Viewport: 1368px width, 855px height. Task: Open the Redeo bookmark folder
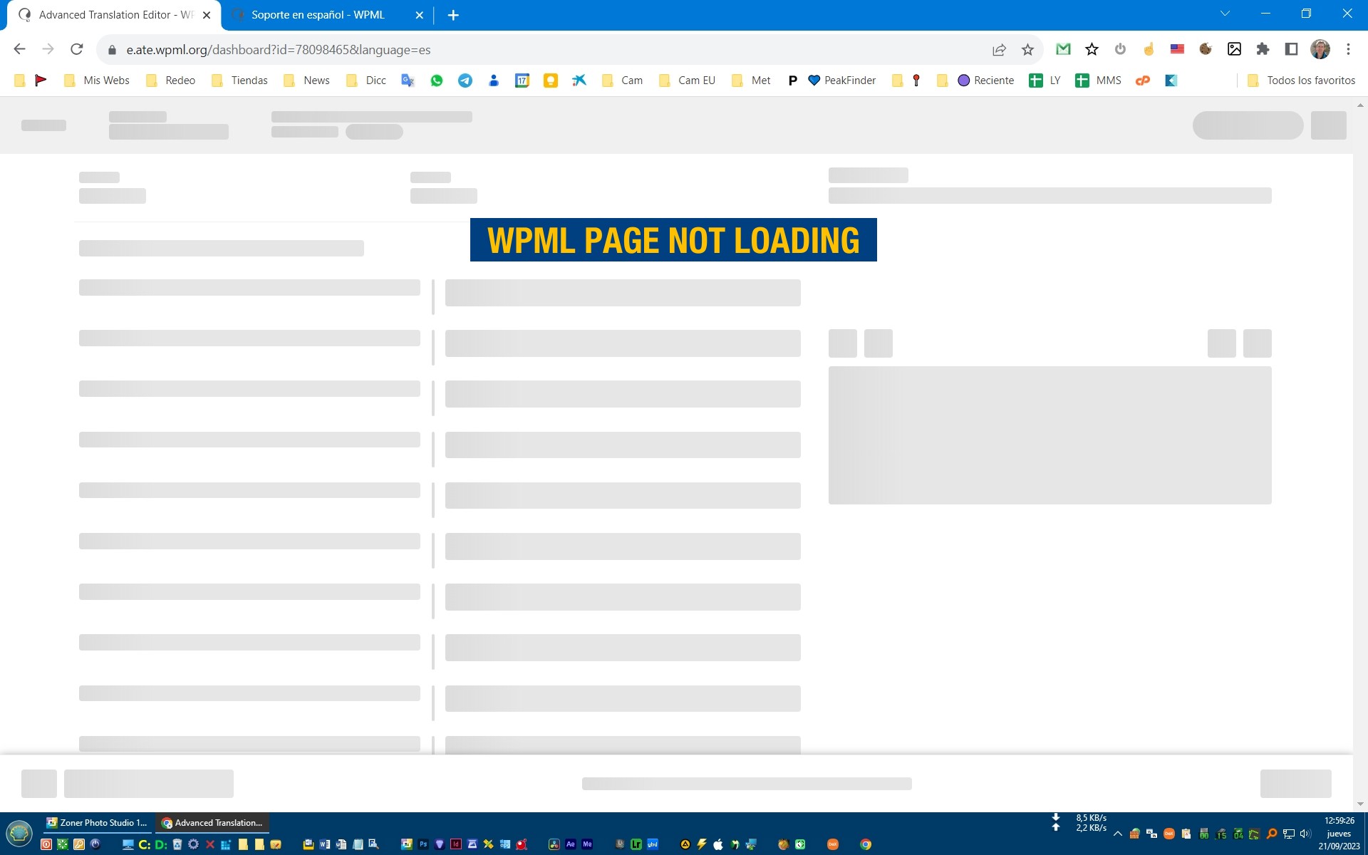(x=171, y=81)
